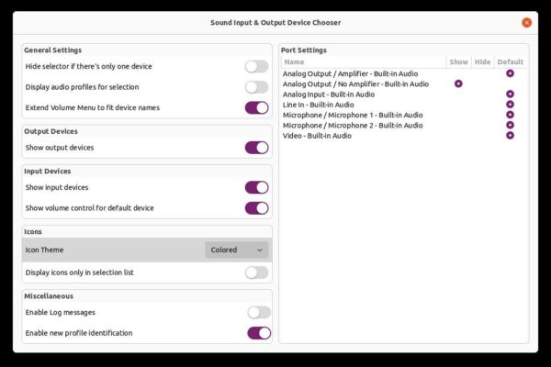Open the Icon Theme Colored dropdown
551x367 pixels.
237,250
